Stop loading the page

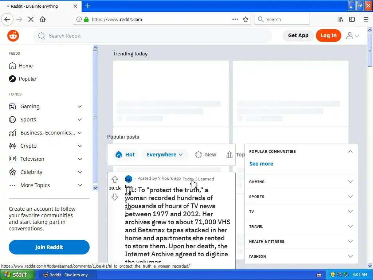pyautogui.click(x=31, y=19)
